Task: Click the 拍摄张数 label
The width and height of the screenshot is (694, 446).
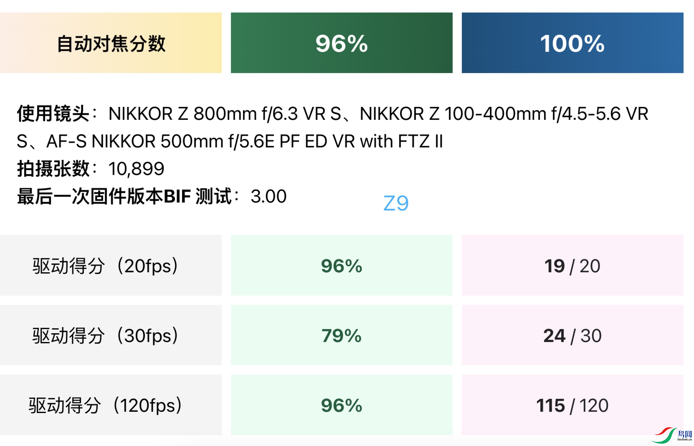Action: [x=53, y=169]
